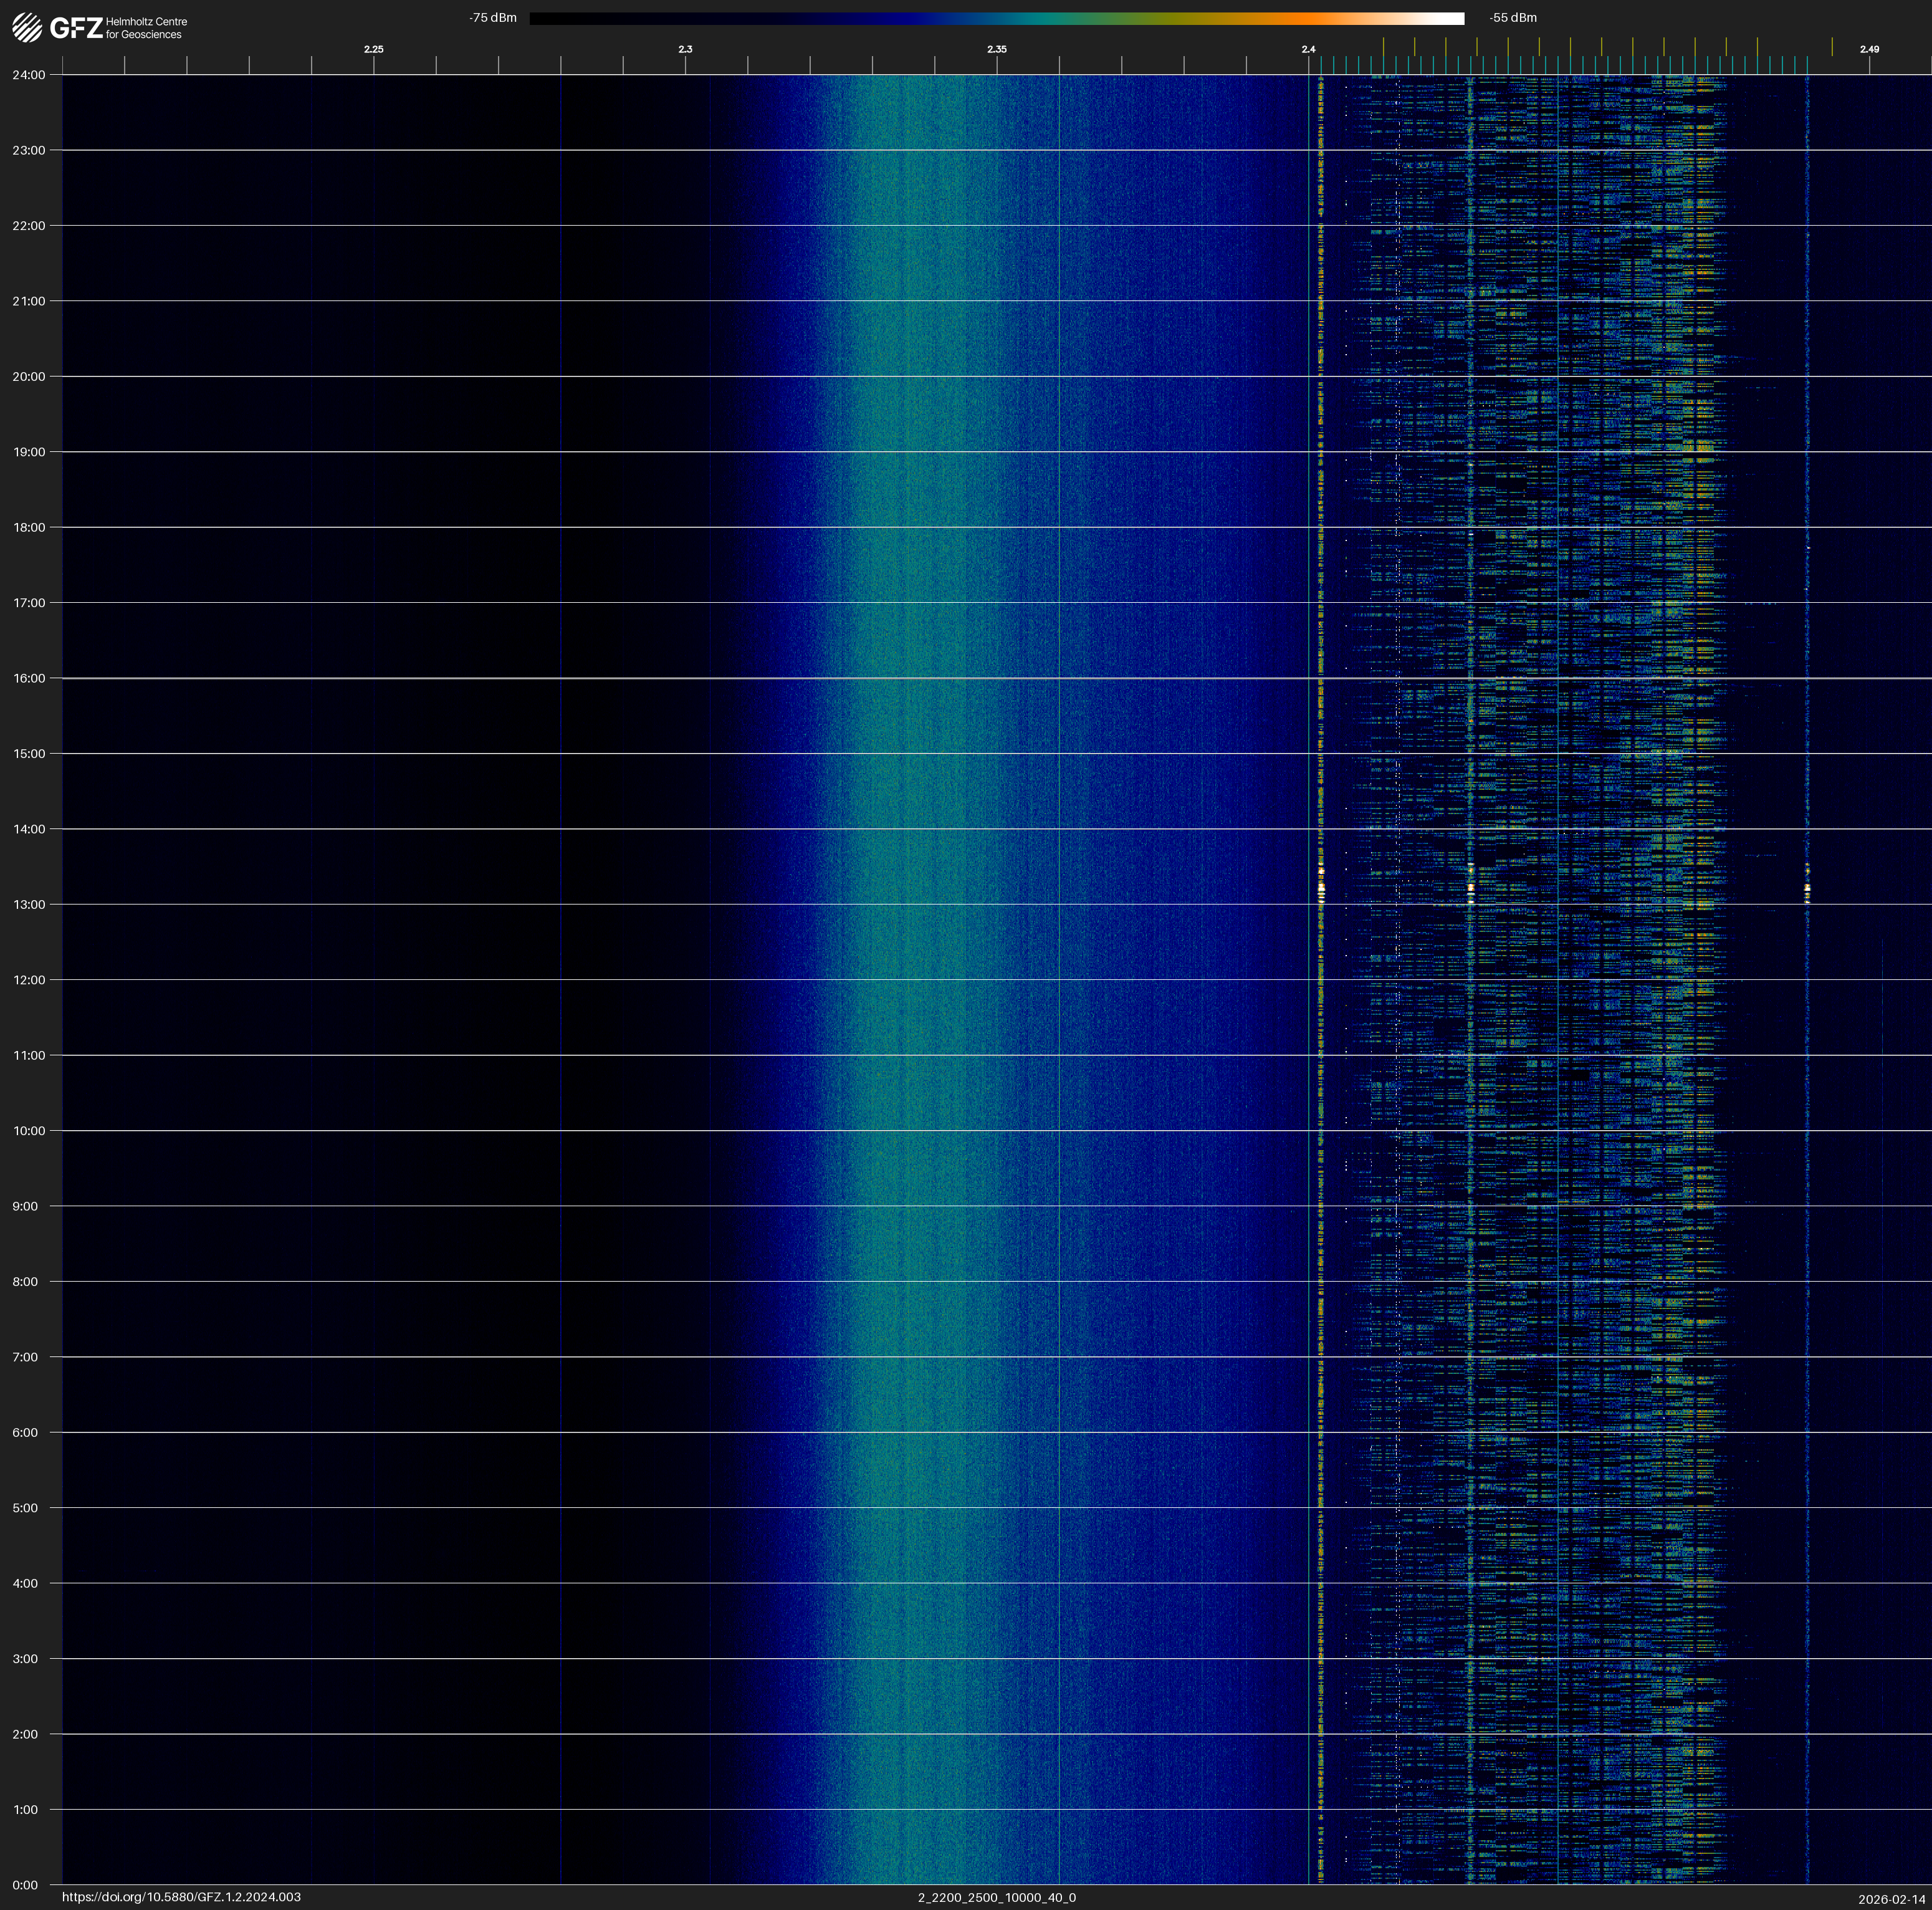
Task: Click the dBm color scale gradient bar
Action: click(x=996, y=18)
